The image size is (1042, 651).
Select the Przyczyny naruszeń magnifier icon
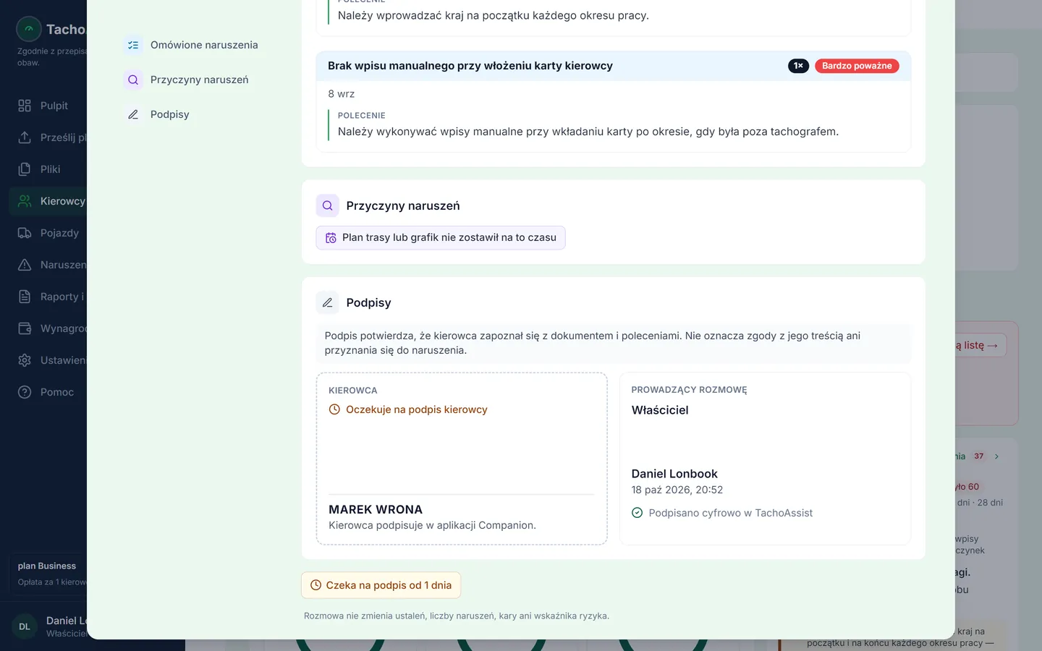tap(133, 80)
